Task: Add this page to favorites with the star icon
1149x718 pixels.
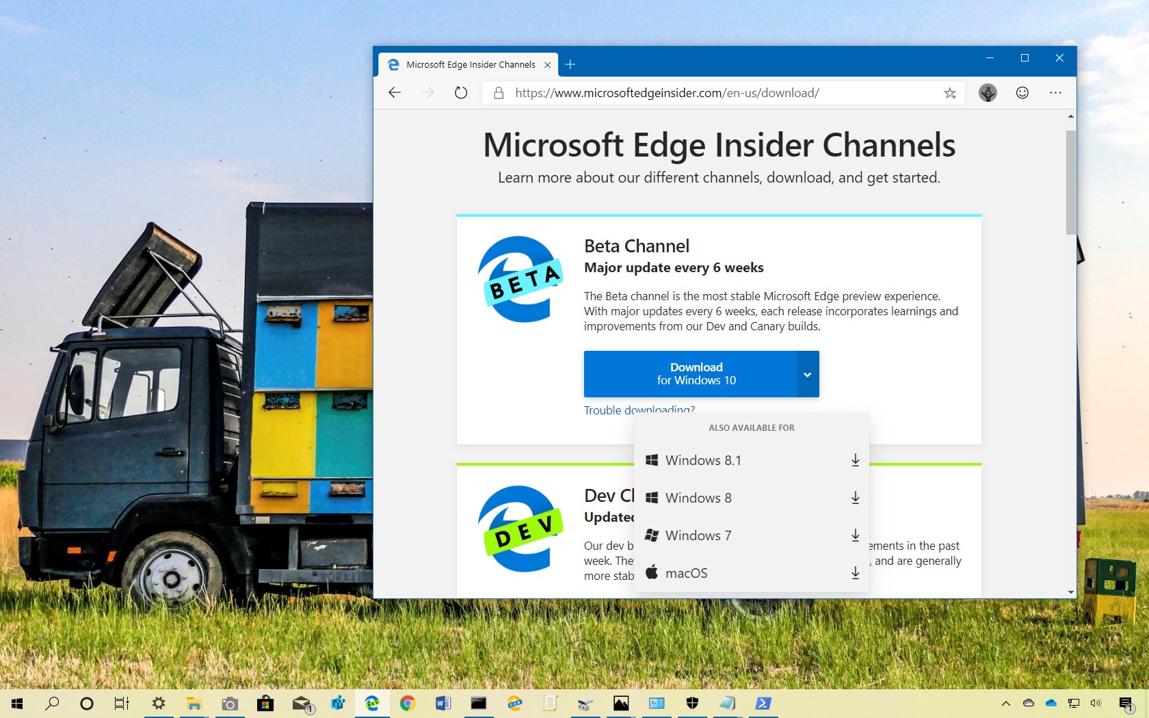Action: [950, 93]
